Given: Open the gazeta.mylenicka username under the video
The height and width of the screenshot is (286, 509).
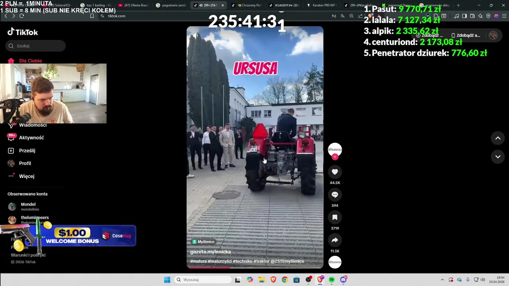Looking at the screenshot, I should pyautogui.click(x=210, y=252).
